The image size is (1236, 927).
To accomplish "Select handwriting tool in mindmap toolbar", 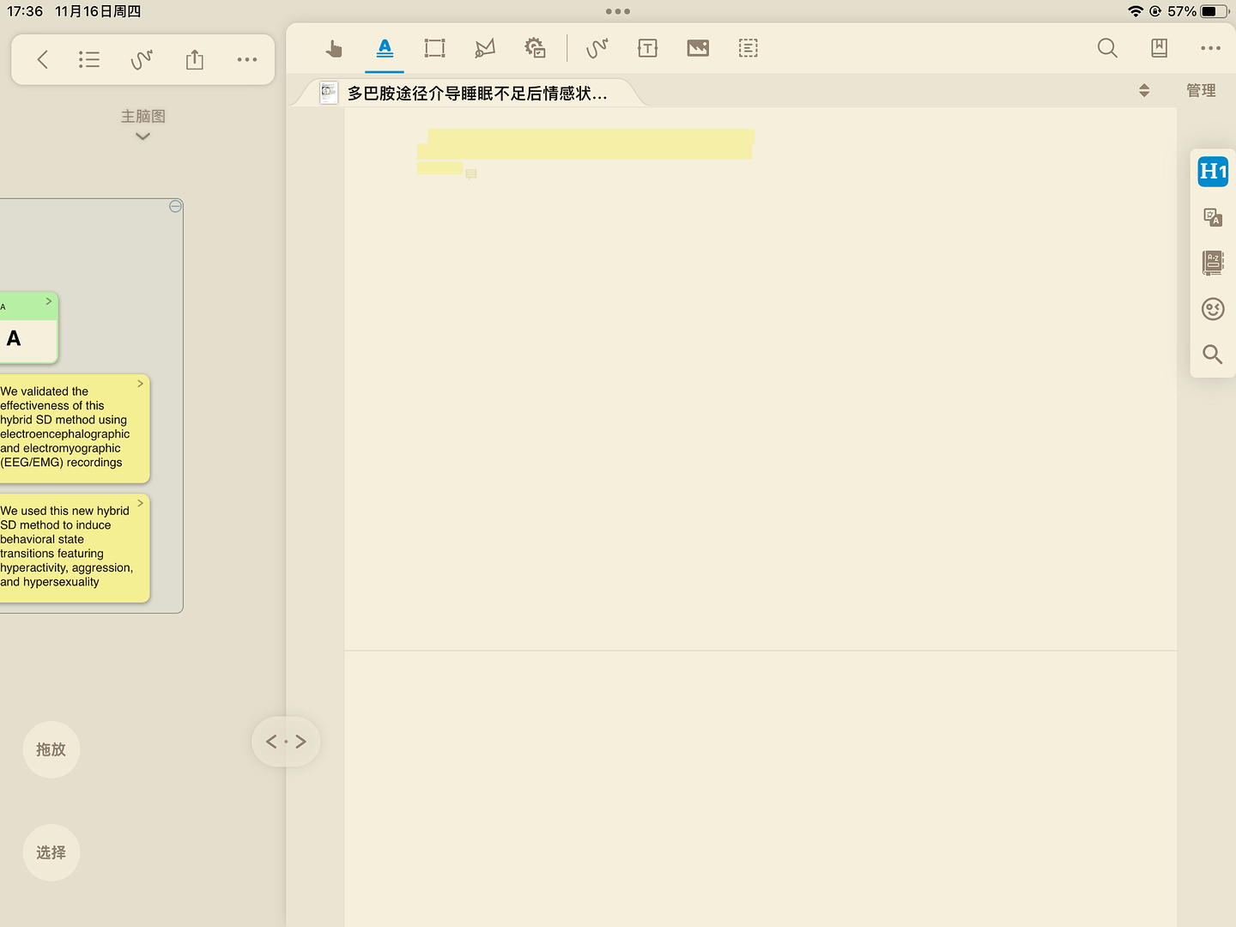I will [142, 59].
